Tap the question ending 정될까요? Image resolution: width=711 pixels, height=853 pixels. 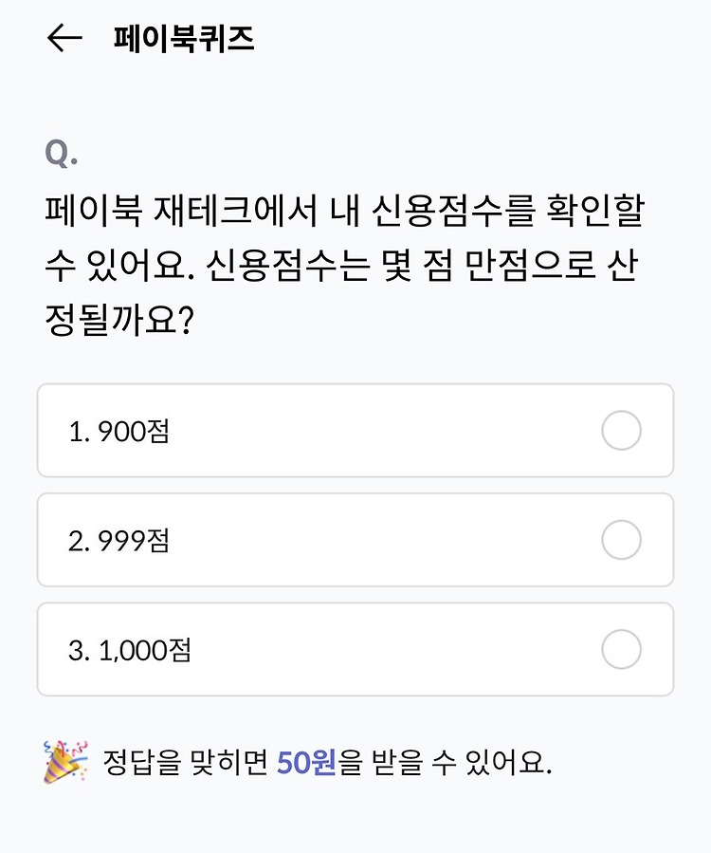[x=119, y=321]
